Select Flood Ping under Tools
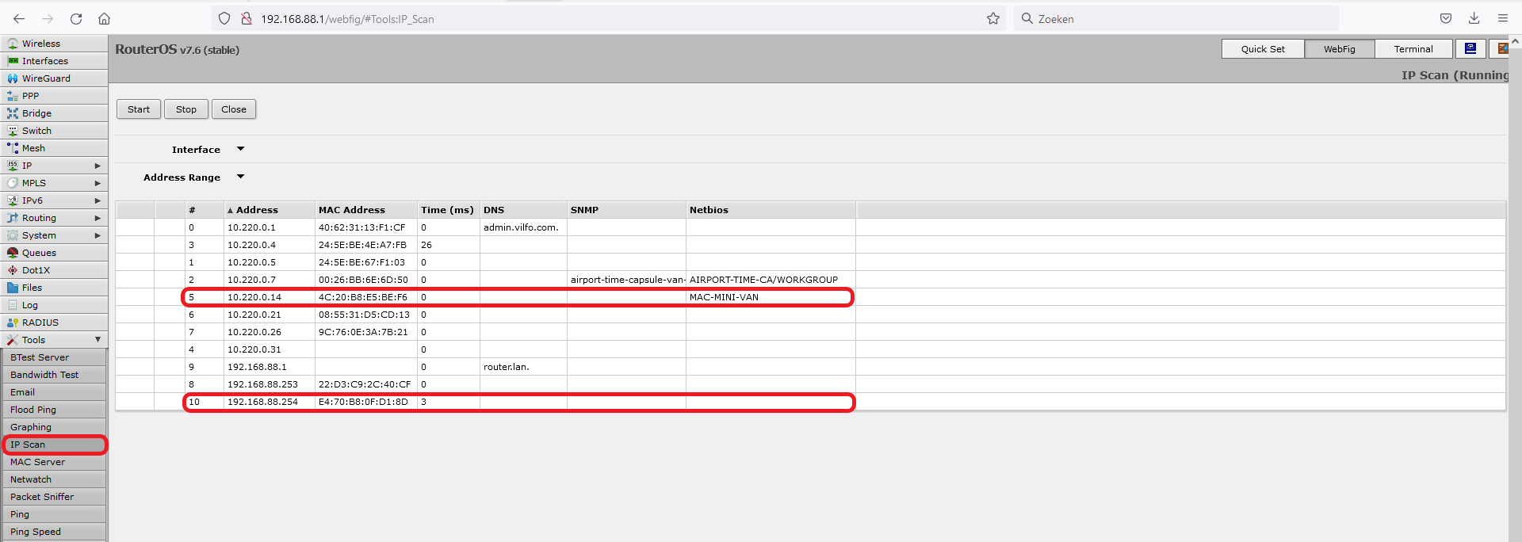 pyautogui.click(x=54, y=410)
